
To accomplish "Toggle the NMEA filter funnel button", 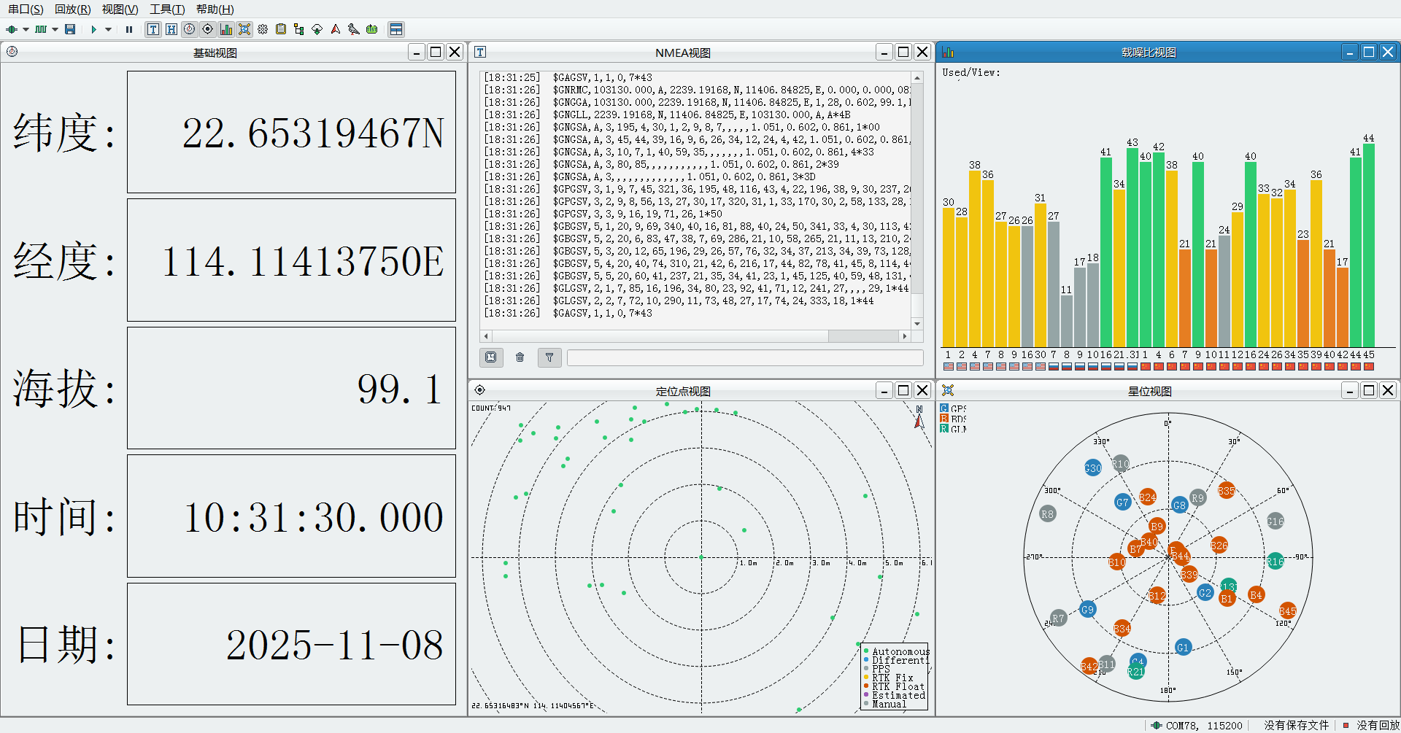I will click(549, 357).
